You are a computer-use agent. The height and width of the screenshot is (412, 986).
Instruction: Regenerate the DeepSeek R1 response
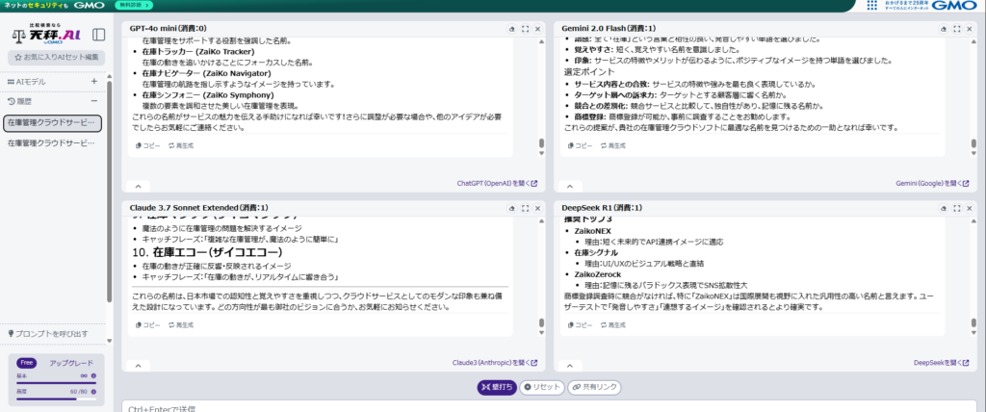pyautogui.click(x=612, y=324)
